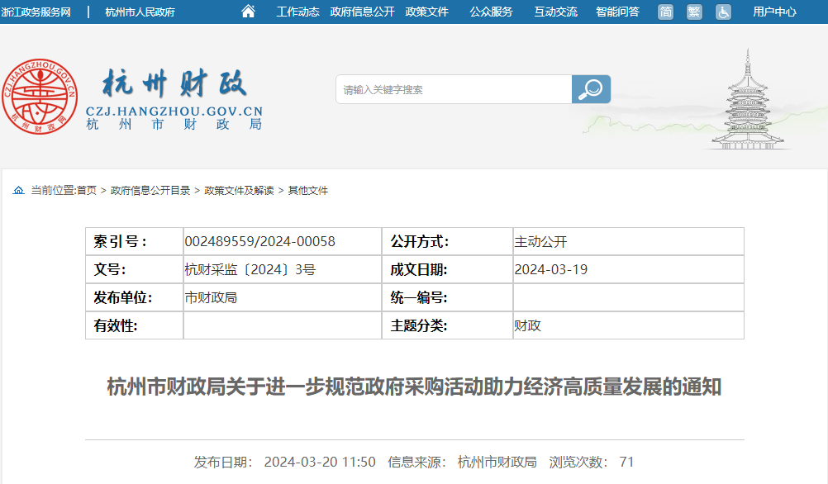Image resolution: width=828 pixels, height=484 pixels.
Task: Click topic category value 财政
Action: [527, 325]
